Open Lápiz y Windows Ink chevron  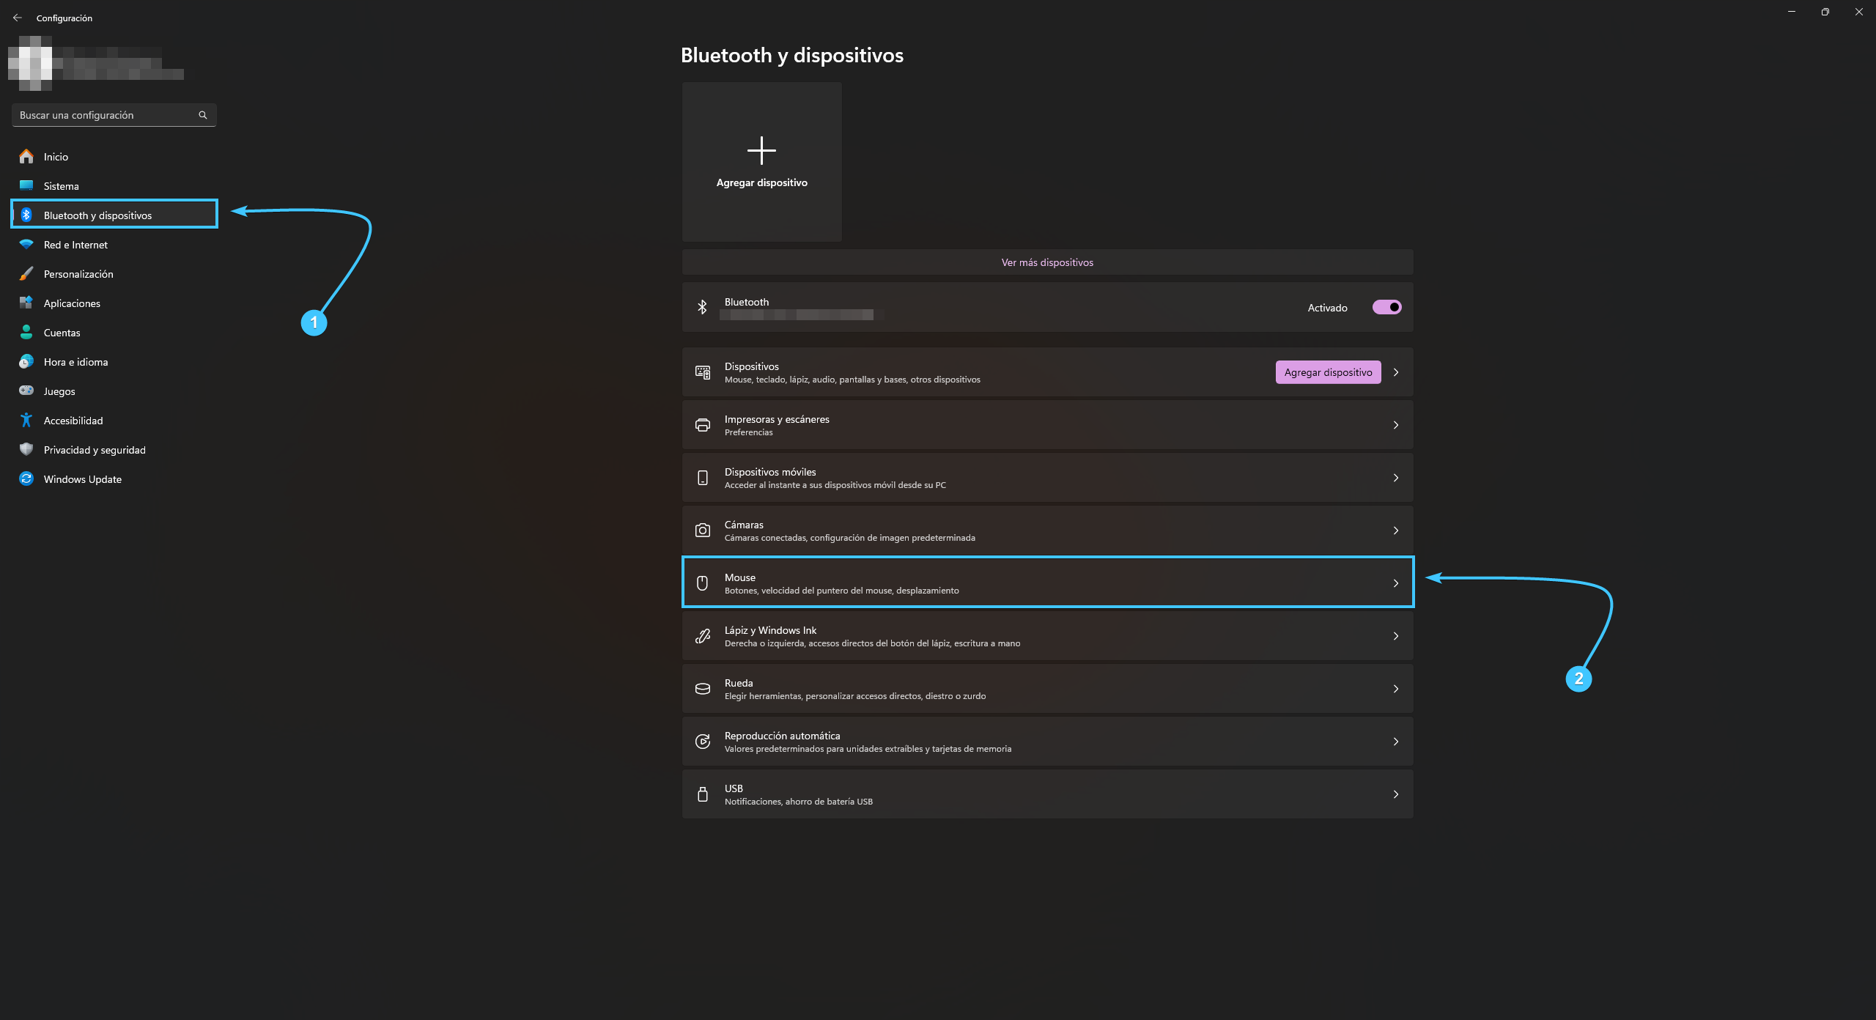point(1396,636)
